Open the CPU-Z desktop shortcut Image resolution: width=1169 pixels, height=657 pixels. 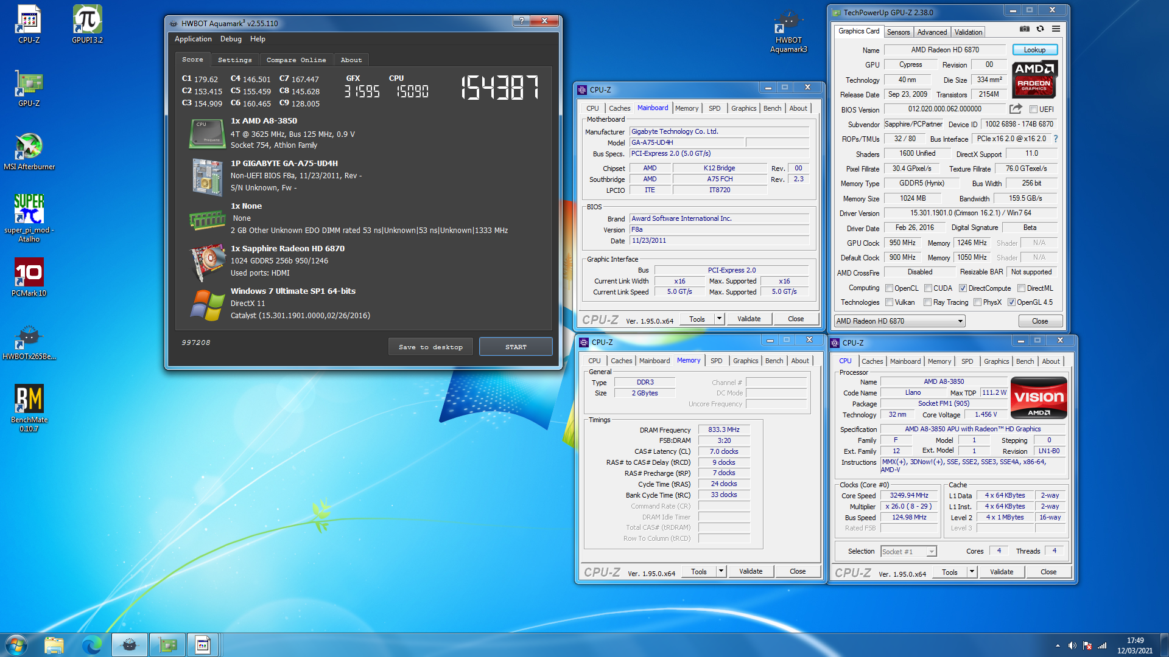click(x=29, y=24)
